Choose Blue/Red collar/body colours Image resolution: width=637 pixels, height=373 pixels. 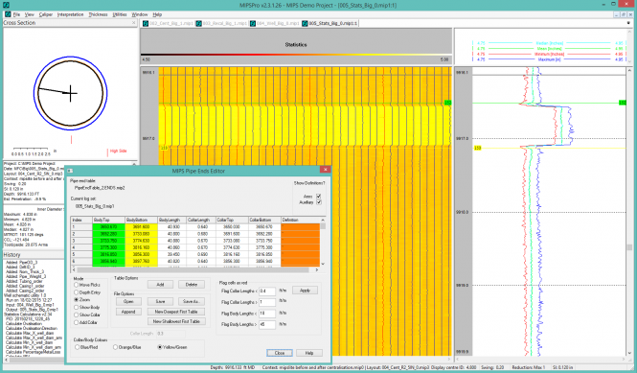click(78, 347)
